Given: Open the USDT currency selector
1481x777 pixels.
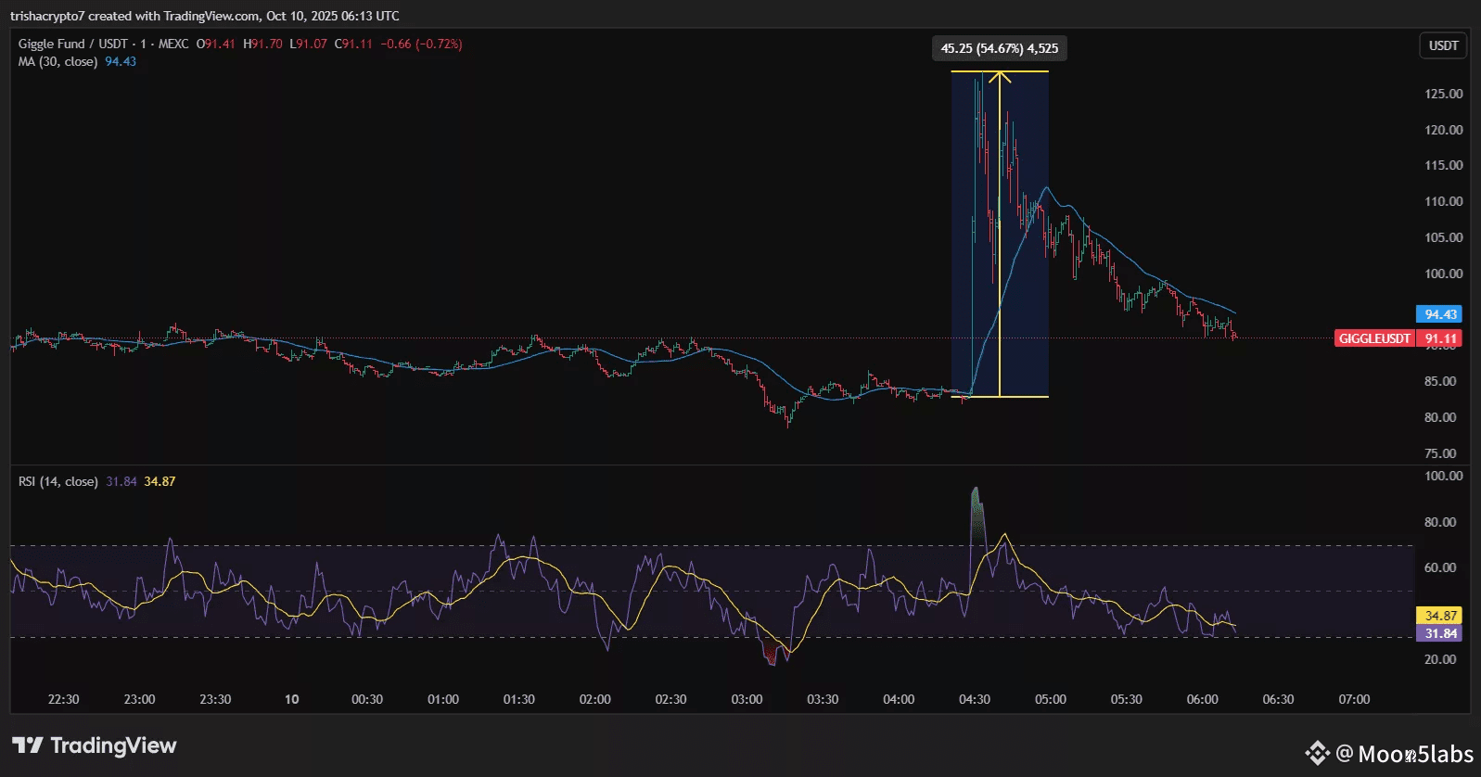Looking at the screenshot, I should (x=1443, y=45).
